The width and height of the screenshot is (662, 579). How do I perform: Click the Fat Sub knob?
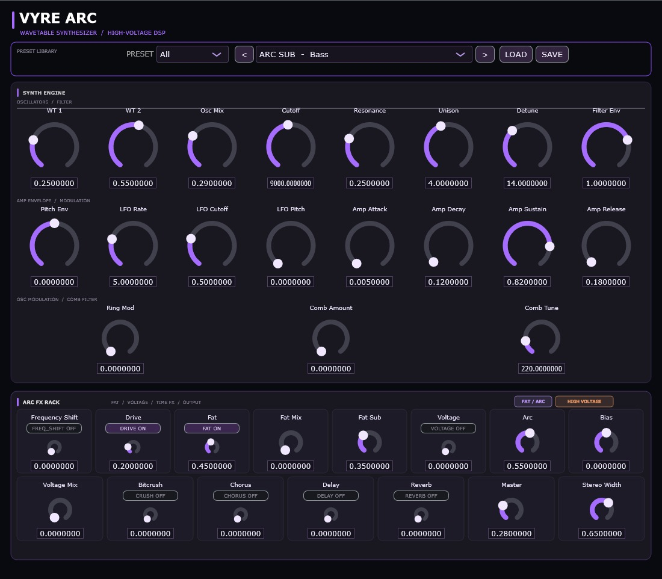(x=370, y=442)
